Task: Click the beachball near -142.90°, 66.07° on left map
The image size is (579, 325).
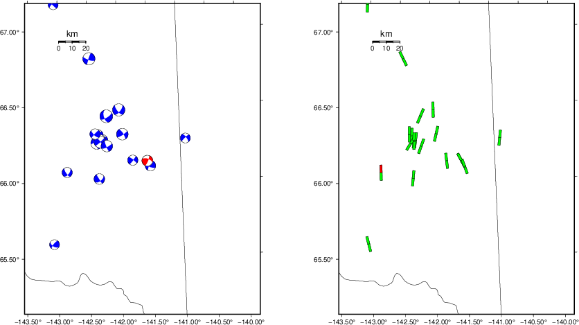Action: 67,173
